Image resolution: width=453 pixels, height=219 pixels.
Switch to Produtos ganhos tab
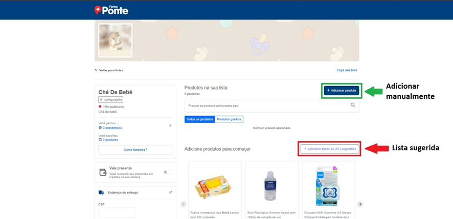point(229,119)
